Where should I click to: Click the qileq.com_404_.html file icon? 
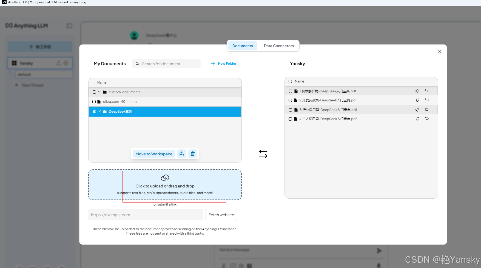point(99,102)
